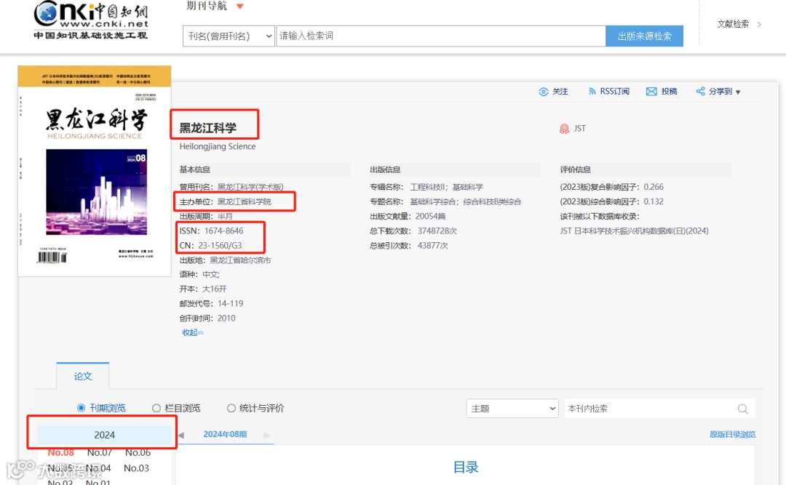The height and width of the screenshot is (485, 786).
Task: Click the 黑龙江省科学院 sponsor name
Action: pyautogui.click(x=244, y=202)
